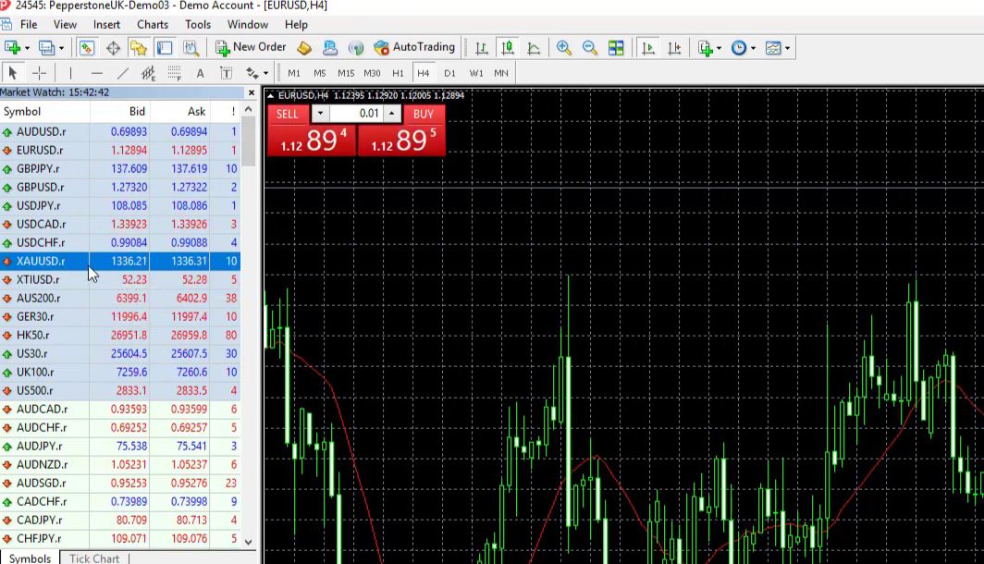Select the Text label tool
The image size is (984, 564).
point(200,73)
